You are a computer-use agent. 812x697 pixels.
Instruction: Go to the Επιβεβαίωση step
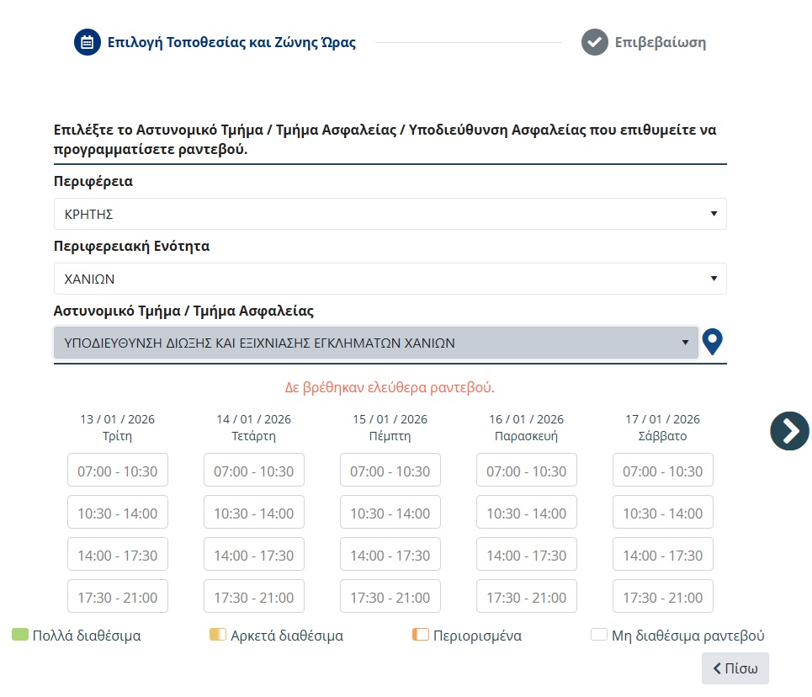click(660, 42)
